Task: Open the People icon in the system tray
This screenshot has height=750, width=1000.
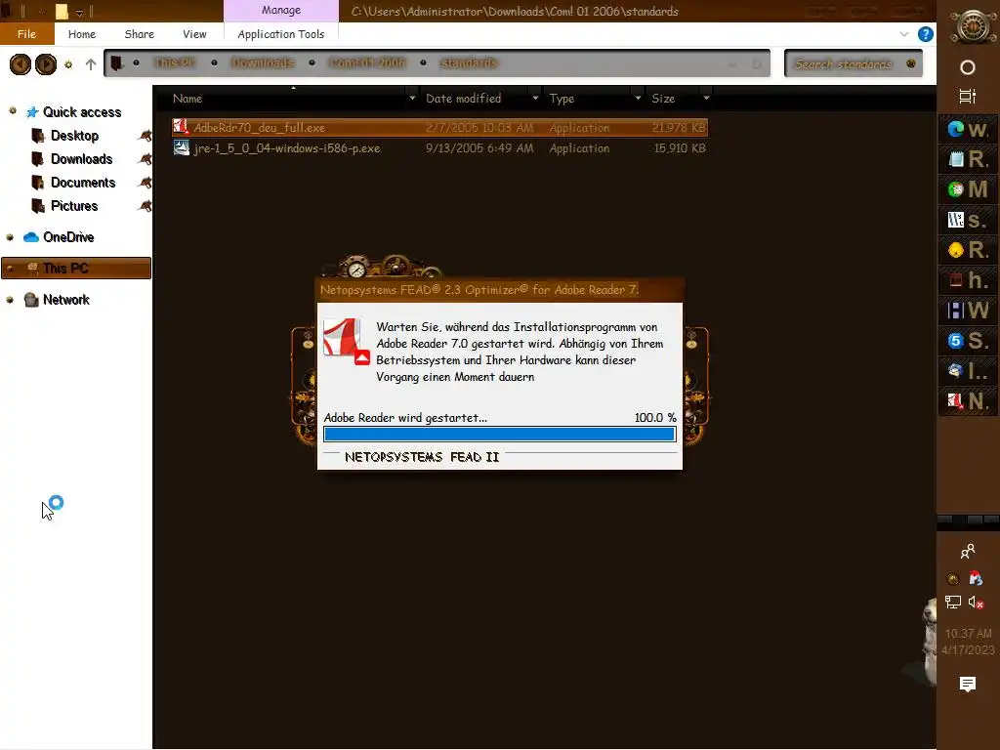Action: click(968, 551)
